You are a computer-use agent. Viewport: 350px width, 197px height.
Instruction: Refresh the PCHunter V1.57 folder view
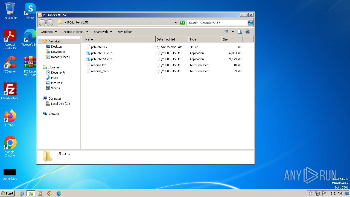[182, 23]
